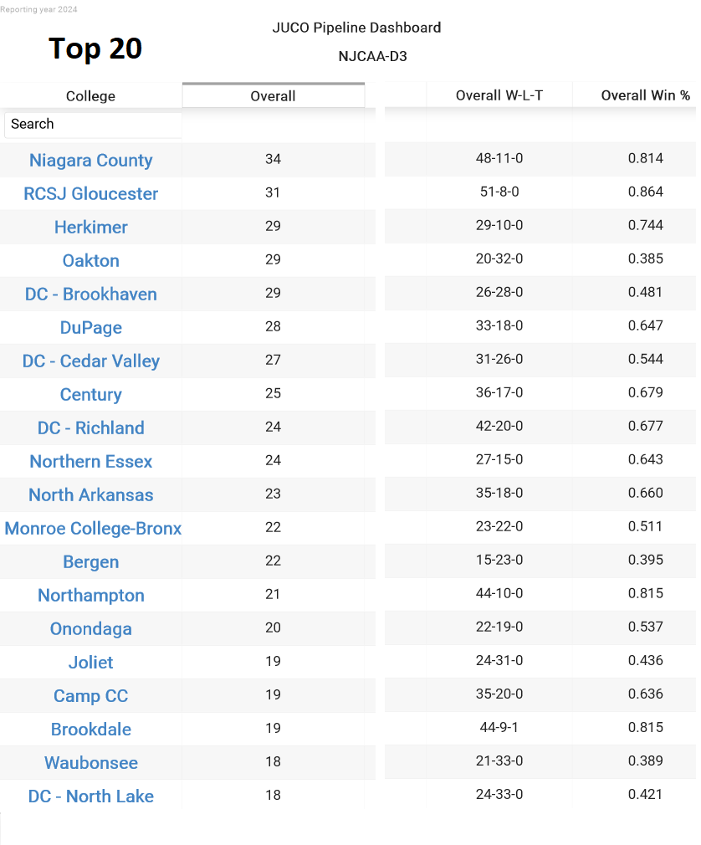701x845 pixels.
Task: Open the Brookdale college link
Action: (x=90, y=729)
